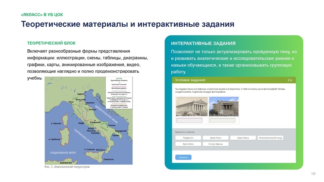The image size is (324, 182).
Task: Click the 'о. Сардиния' map label
Action: point(54,139)
